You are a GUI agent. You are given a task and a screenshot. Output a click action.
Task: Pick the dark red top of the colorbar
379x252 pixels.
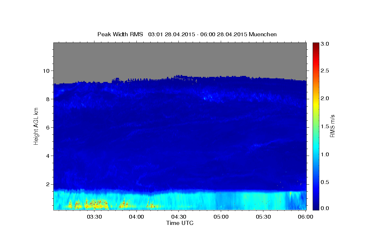click(316, 45)
